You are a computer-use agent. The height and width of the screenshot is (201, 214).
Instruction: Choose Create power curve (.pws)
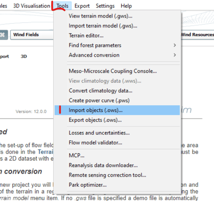tap(117, 100)
